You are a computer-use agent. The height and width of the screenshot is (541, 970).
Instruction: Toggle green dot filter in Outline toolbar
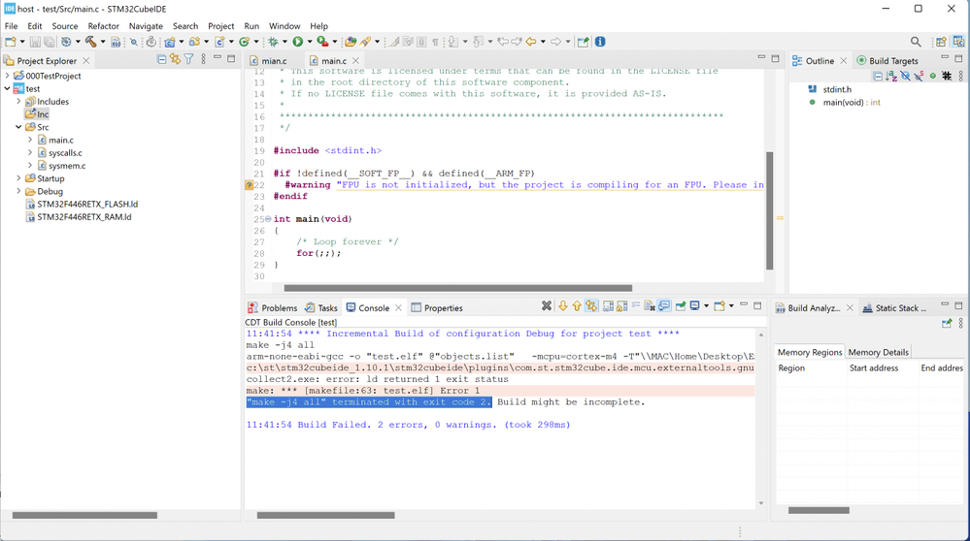click(933, 76)
